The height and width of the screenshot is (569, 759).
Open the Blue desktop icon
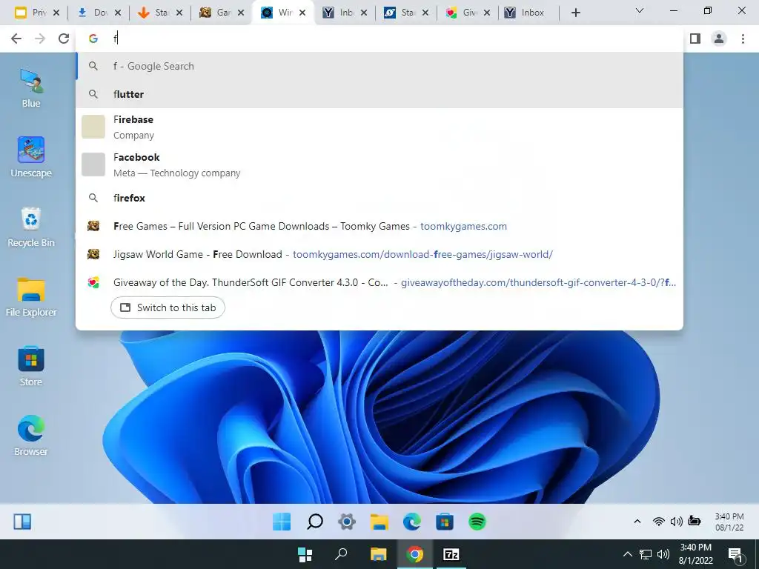pyautogui.click(x=31, y=87)
